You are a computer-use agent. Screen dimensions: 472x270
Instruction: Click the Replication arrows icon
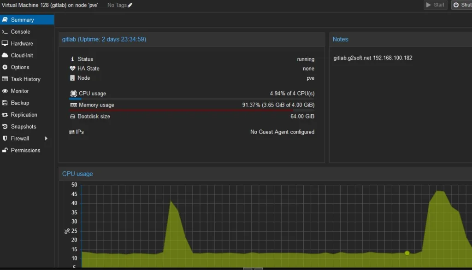(5, 115)
